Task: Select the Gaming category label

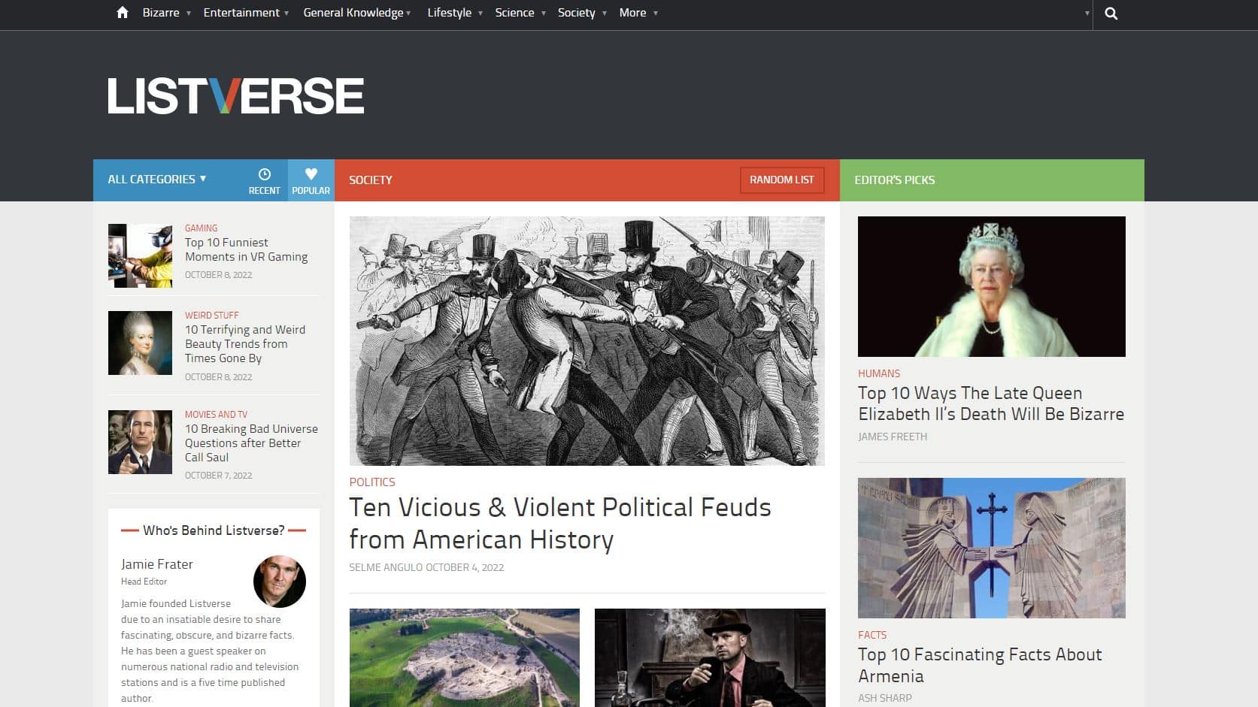Action: 201,228
